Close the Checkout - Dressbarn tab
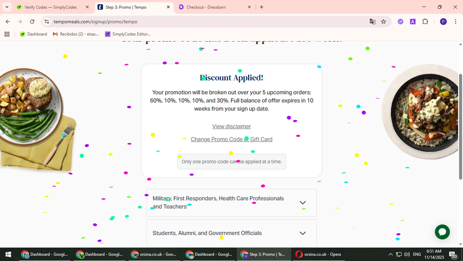The image size is (463, 261). (249, 7)
